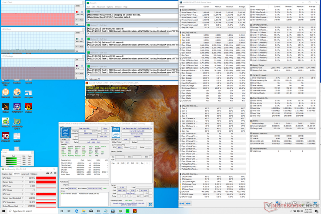Open TechPowerUp GPU-Z desktop shortcut
Image resolution: width=321 pixels, height=214 pixels.
pyautogui.click(x=17, y=124)
